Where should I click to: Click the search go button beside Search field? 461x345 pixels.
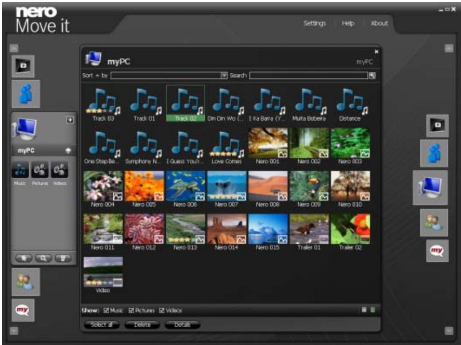[x=372, y=75]
